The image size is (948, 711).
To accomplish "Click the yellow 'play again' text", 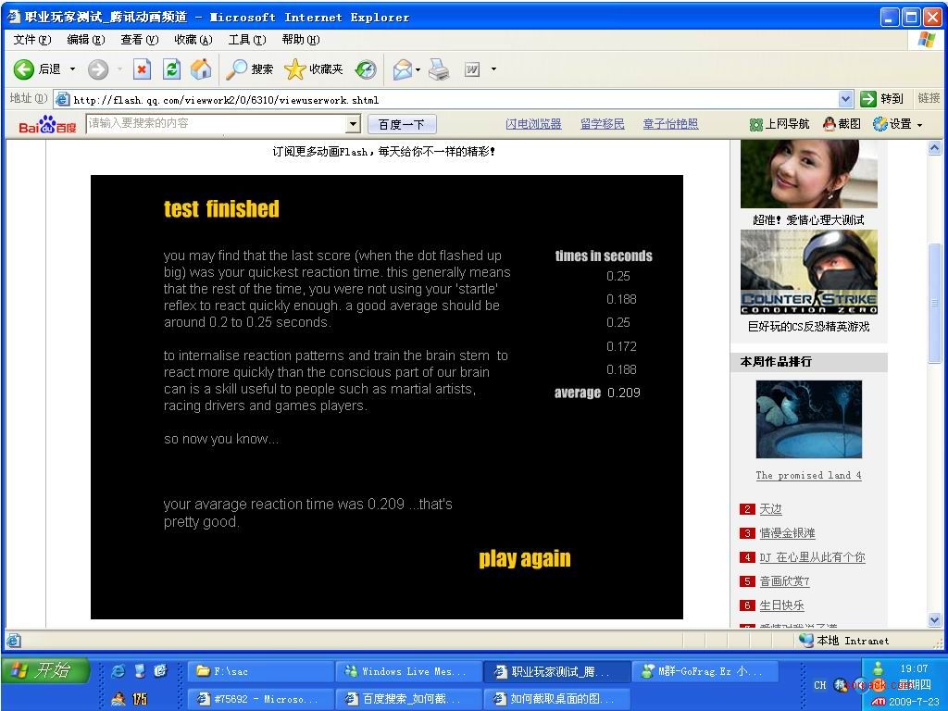I will (x=524, y=558).
